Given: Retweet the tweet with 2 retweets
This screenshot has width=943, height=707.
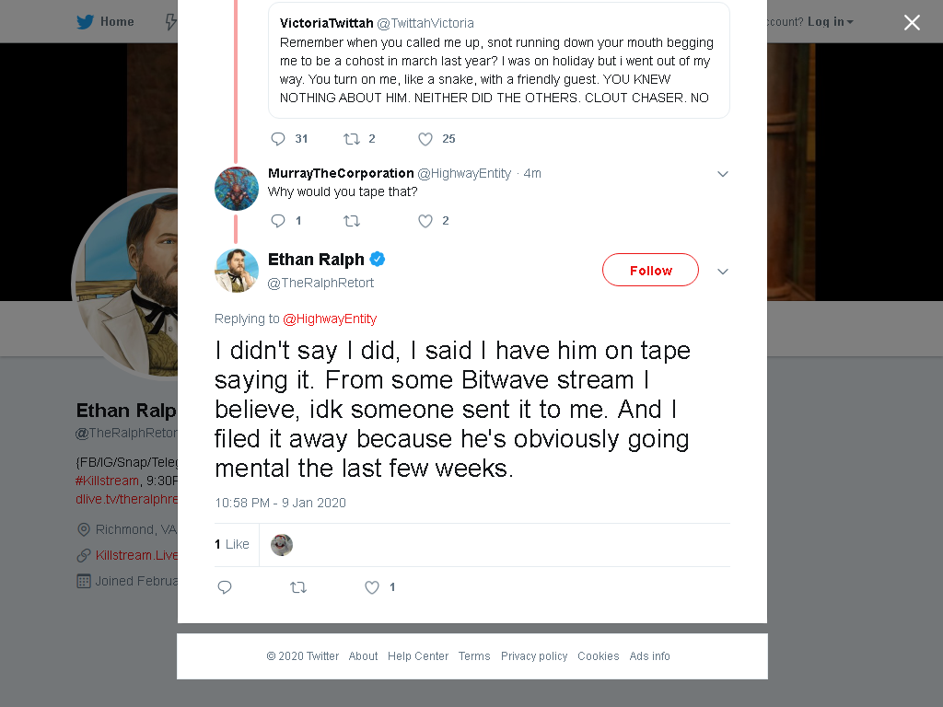Looking at the screenshot, I should click(x=352, y=139).
